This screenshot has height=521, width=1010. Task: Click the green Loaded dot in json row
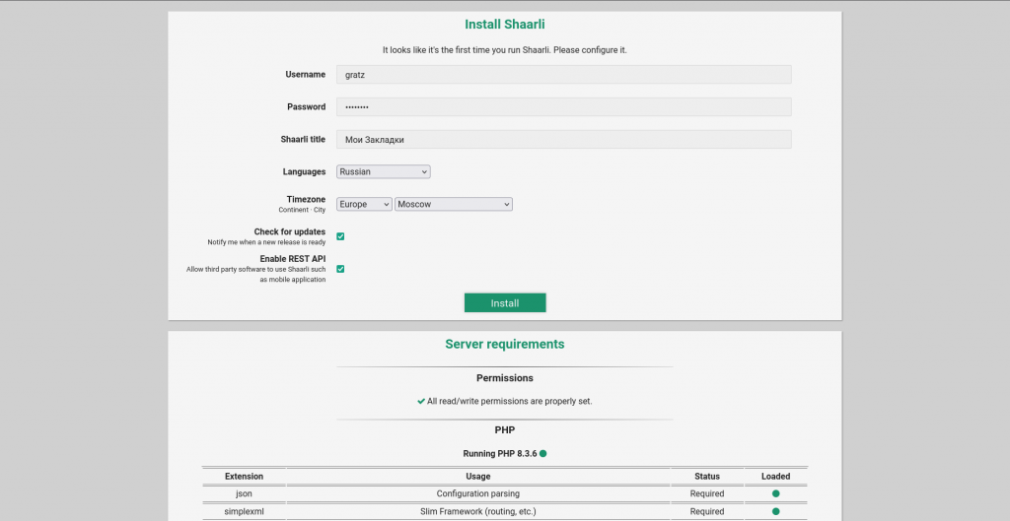[x=775, y=494]
